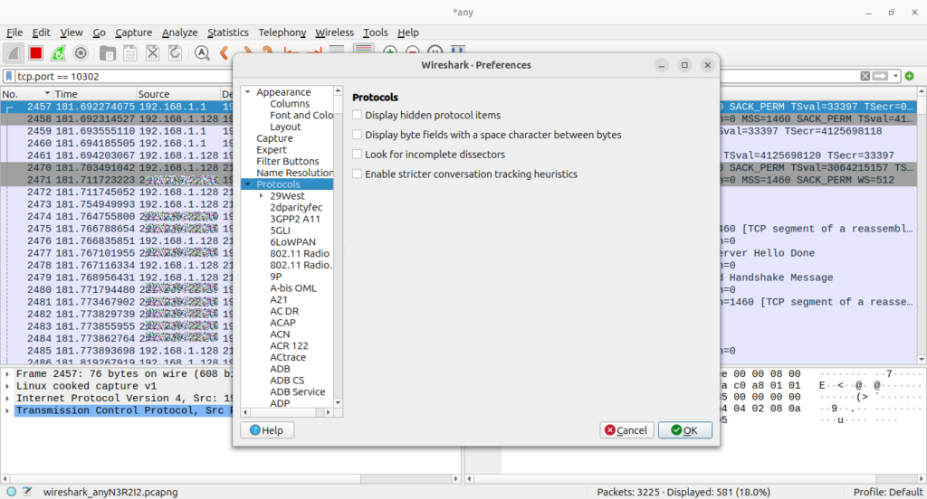Open capture options gear icon
The width and height of the screenshot is (927, 499).
tap(81, 53)
